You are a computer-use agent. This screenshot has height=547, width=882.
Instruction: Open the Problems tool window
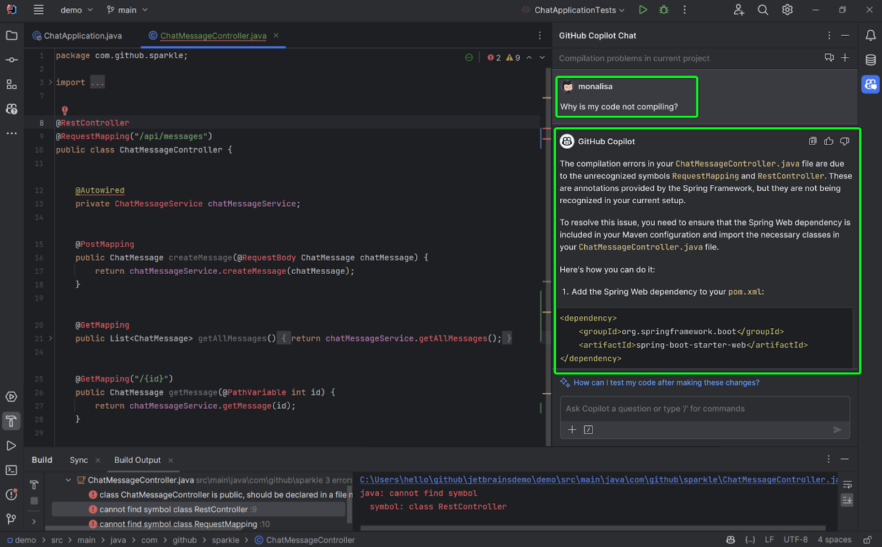(12, 495)
